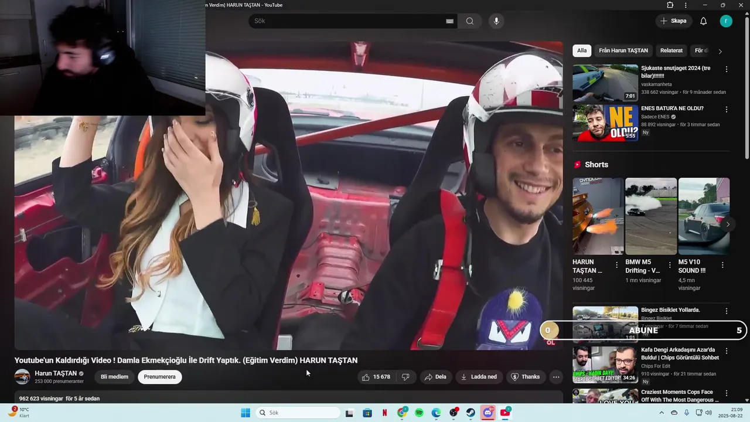The height and width of the screenshot is (422, 750).
Task: Open options menu for ENES BATUR'A NE OLDU
Action: point(727,110)
